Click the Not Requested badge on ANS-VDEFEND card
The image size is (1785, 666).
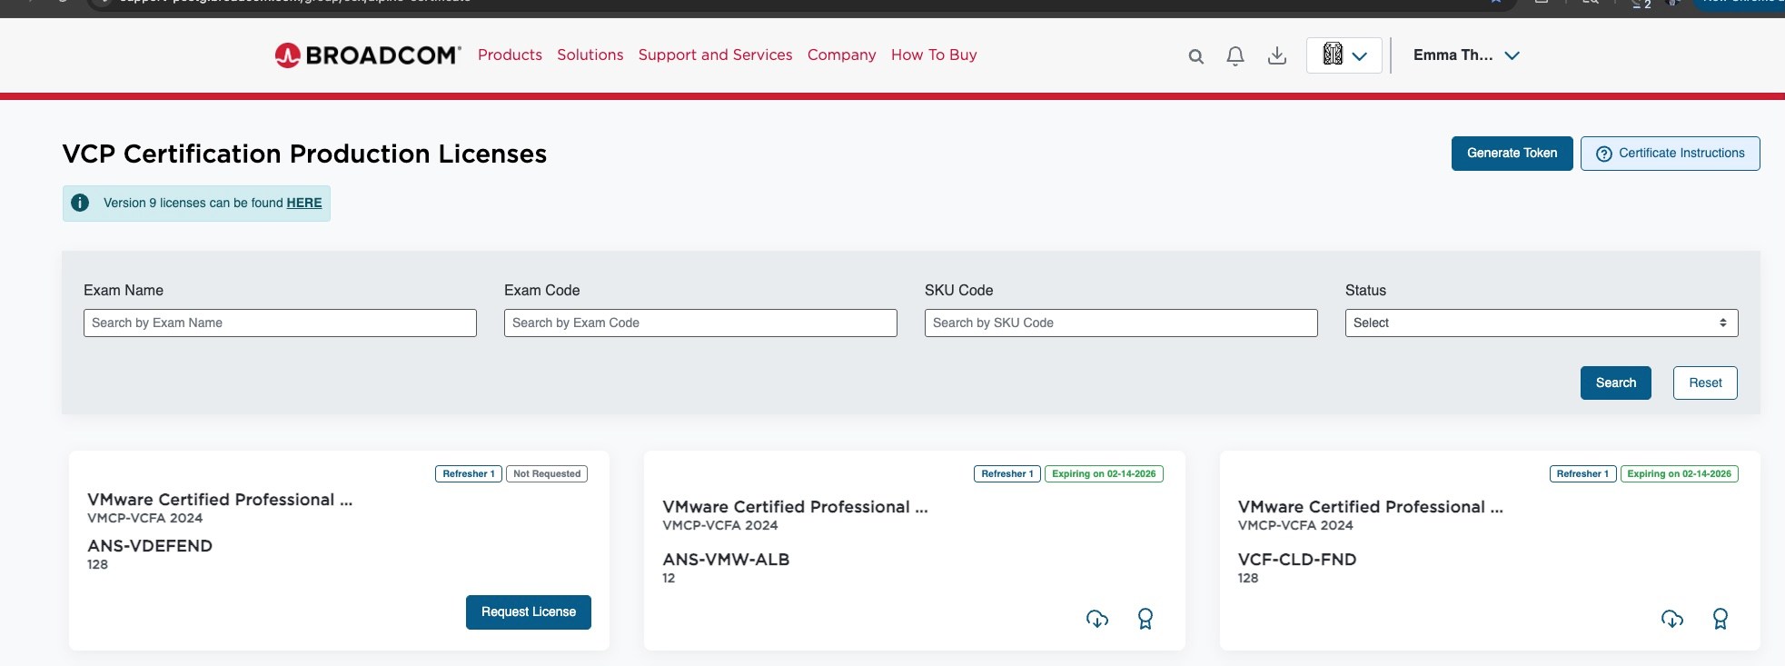coord(547,473)
